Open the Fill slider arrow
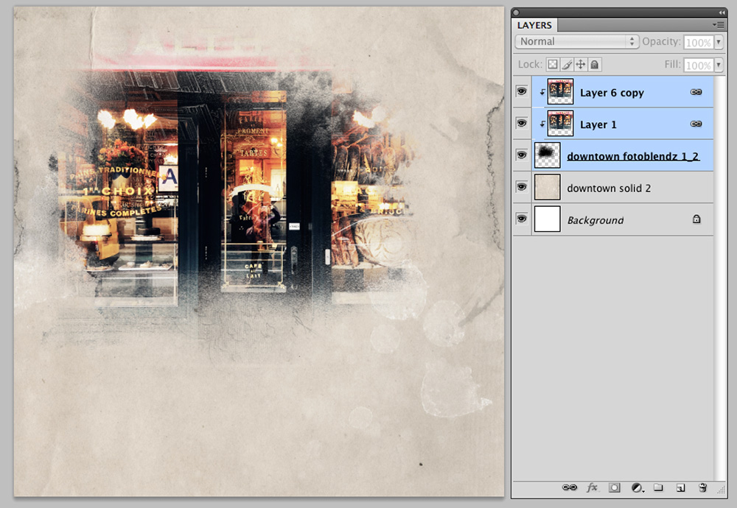Image resolution: width=737 pixels, height=508 pixels. pyautogui.click(x=719, y=65)
